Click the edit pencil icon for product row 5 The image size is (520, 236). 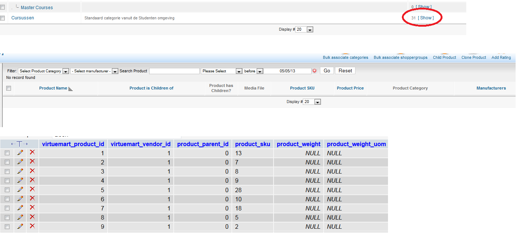(20, 190)
